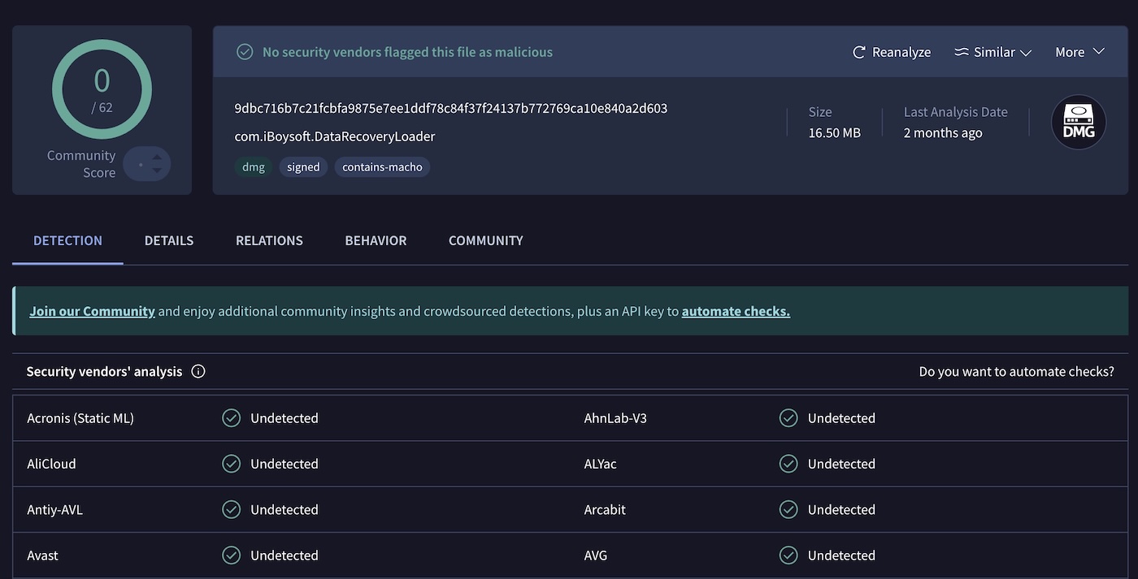Click the green checkmark beside Acronis (Static ML)
The height and width of the screenshot is (579, 1138).
[x=231, y=417]
